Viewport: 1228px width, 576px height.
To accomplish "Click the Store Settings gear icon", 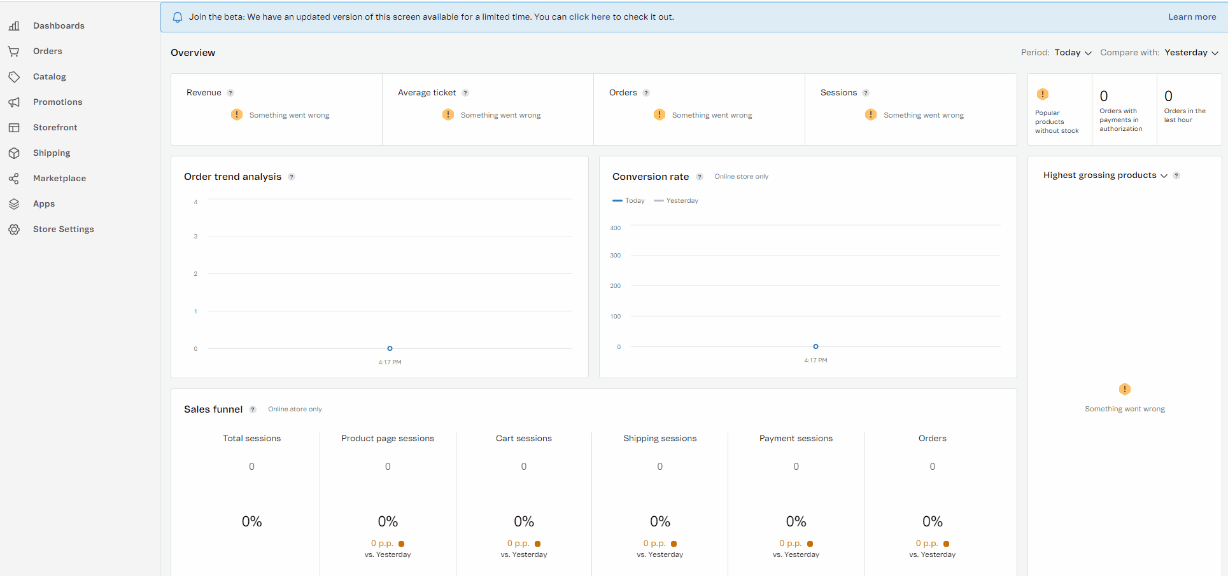I will tap(14, 230).
